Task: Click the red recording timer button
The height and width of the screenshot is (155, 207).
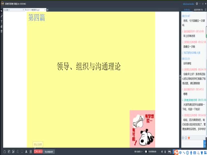Action: coord(38,151)
